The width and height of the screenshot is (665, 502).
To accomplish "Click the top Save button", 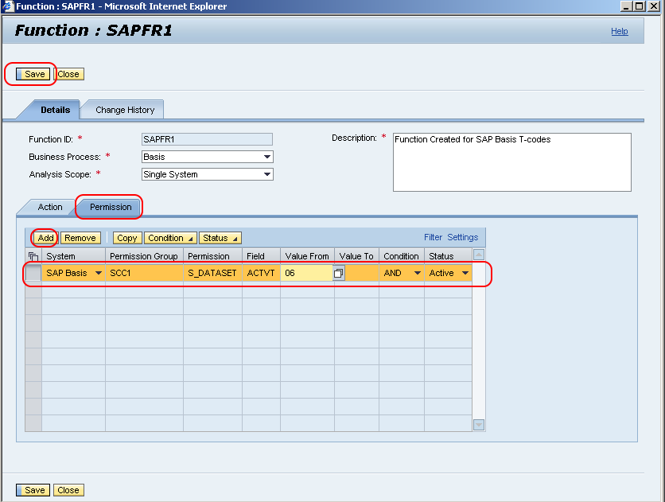I will tap(33, 74).
